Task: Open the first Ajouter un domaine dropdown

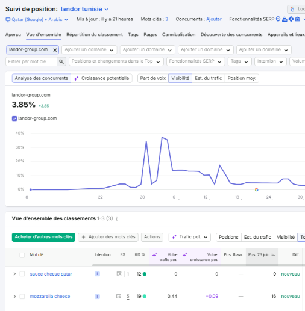Action: pyautogui.click(x=89, y=50)
